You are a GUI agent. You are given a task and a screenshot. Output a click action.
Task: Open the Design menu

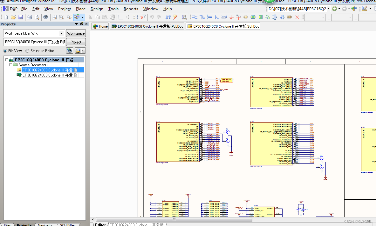click(97, 9)
